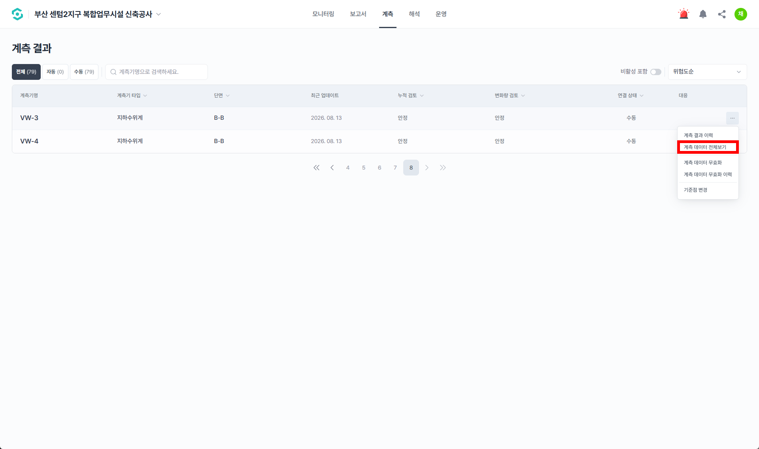759x449 pixels.
Task: Toggle the 비활성 포함 switch
Action: [x=656, y=72]
